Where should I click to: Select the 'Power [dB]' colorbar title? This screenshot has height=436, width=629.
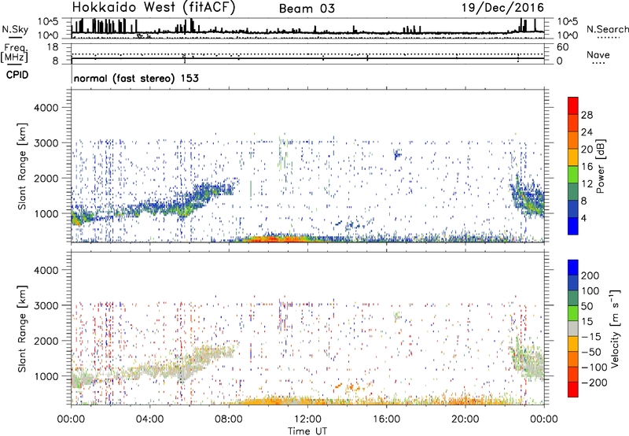coord(601,166)
